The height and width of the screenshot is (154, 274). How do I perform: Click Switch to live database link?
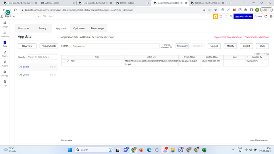[257, 37]
